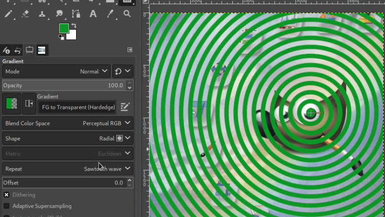
Task: Increase Opacity with the up arrow
Action: pyautogui.click(x=130, y=83)
